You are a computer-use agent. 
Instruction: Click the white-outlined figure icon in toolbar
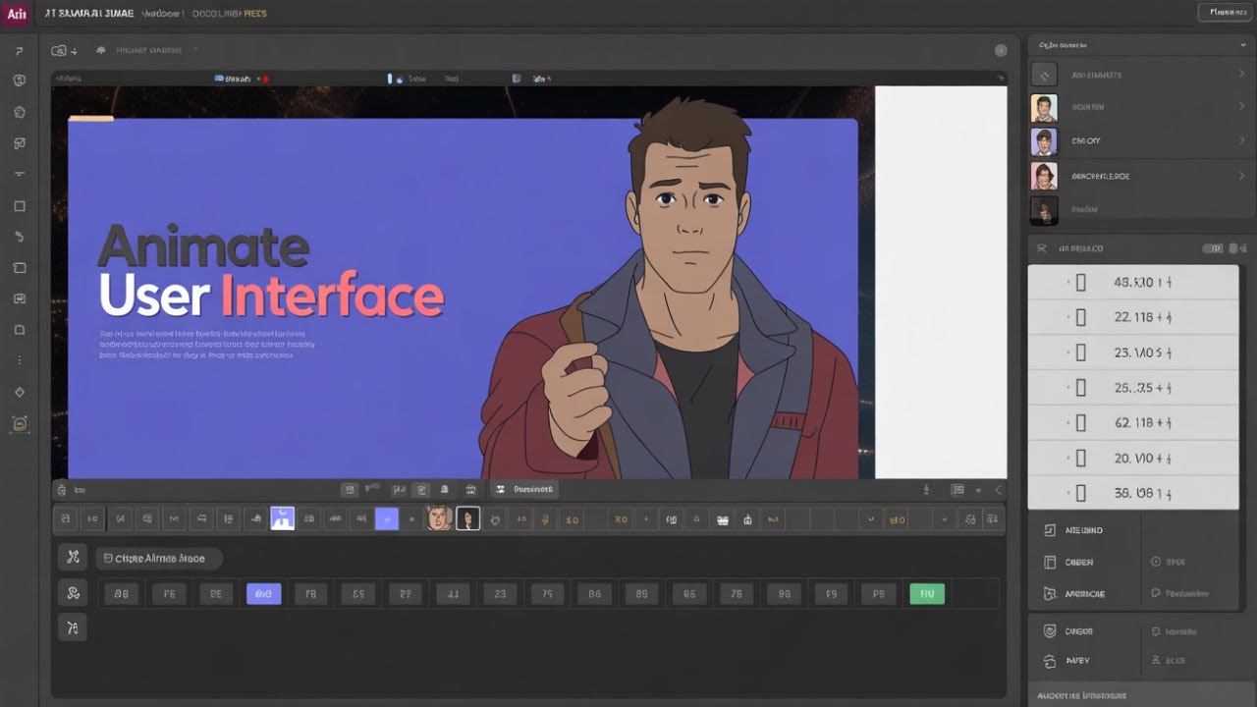(468, 518)
